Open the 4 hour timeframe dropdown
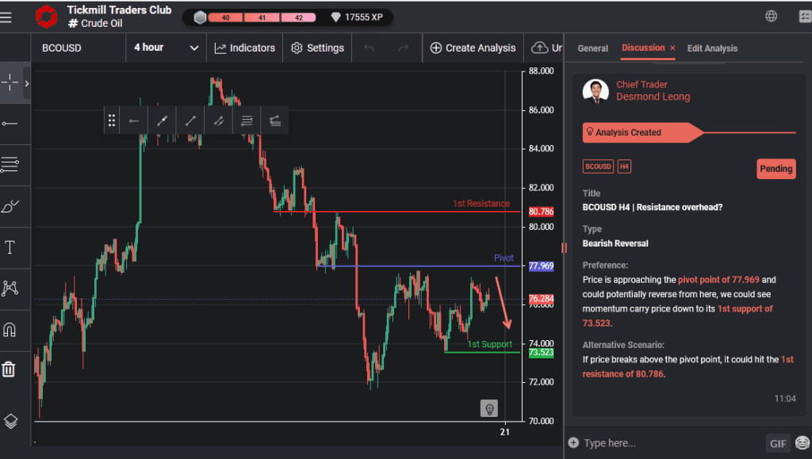This screenshot has height=459, width=812. [x=165, y=48]
